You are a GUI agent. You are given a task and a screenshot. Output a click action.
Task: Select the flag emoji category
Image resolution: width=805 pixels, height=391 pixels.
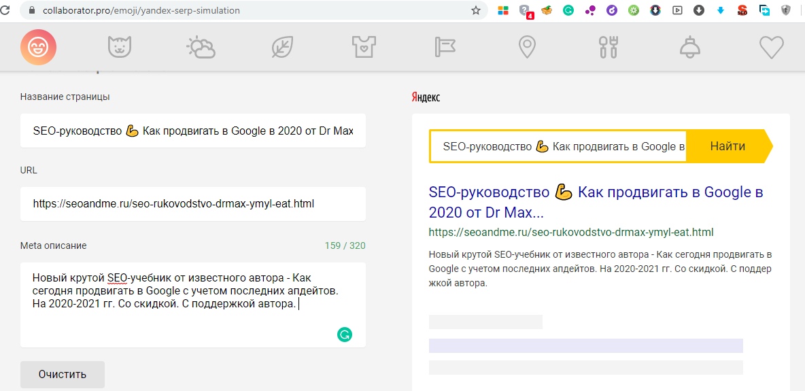click(445, 48)
